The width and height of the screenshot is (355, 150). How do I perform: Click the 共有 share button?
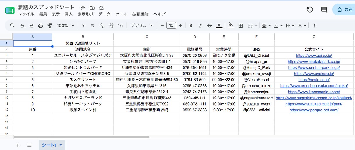click(344, 10)
